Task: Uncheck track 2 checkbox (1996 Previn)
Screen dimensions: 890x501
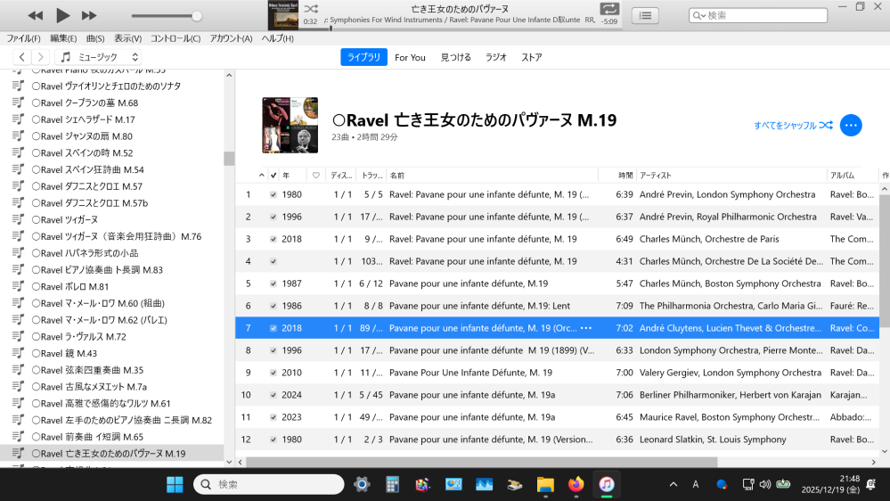Action: [273, 217]
